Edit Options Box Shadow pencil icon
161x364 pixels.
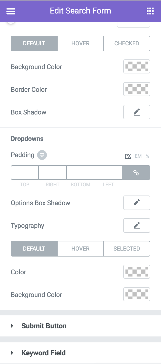tap(137, 203)
